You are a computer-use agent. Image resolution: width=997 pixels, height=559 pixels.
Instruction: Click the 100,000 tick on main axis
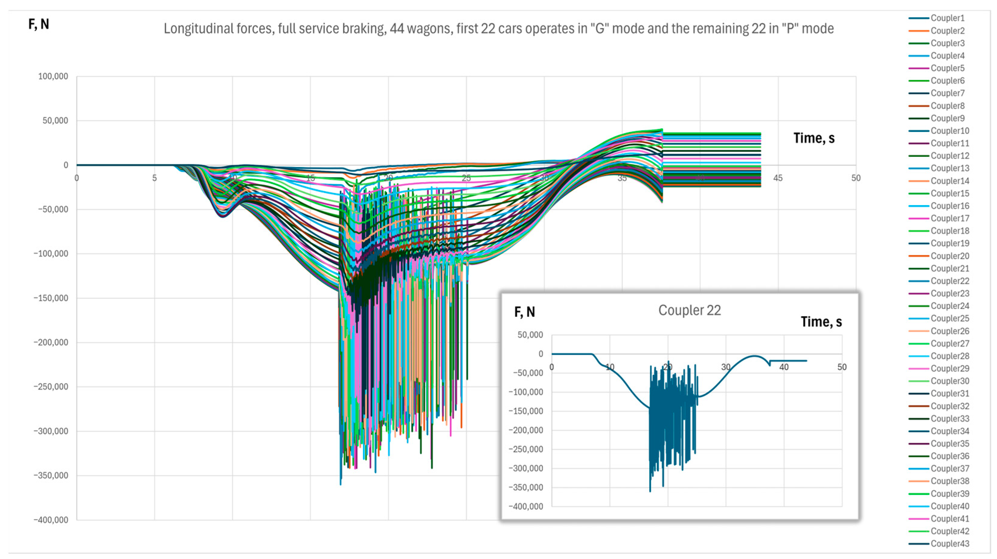(x=53, y=76)
